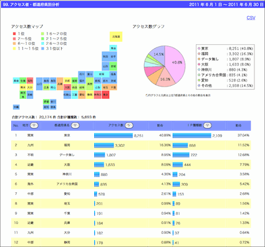Select the 青森 tile on the map
Image resolution: width=265 pixels, height=247 pixels.
tap(113, 48)
